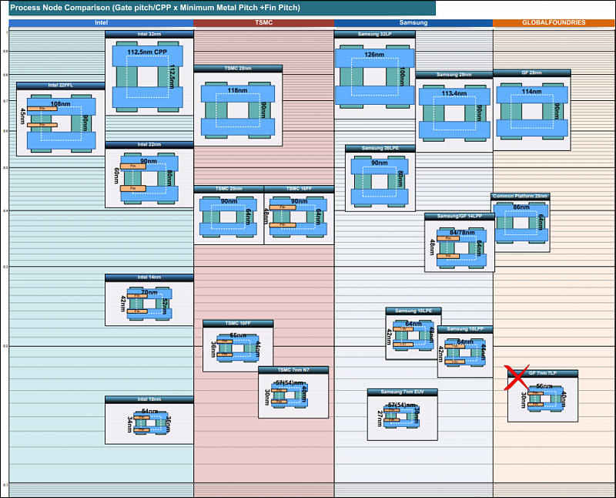Click the Common Platform 20nm card title
This screenshot has width=616, height=498.
click(x=521, y=197)
